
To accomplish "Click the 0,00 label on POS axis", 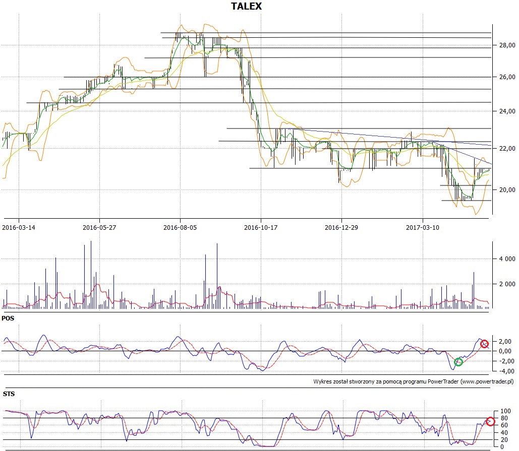I will coord(505,351).
